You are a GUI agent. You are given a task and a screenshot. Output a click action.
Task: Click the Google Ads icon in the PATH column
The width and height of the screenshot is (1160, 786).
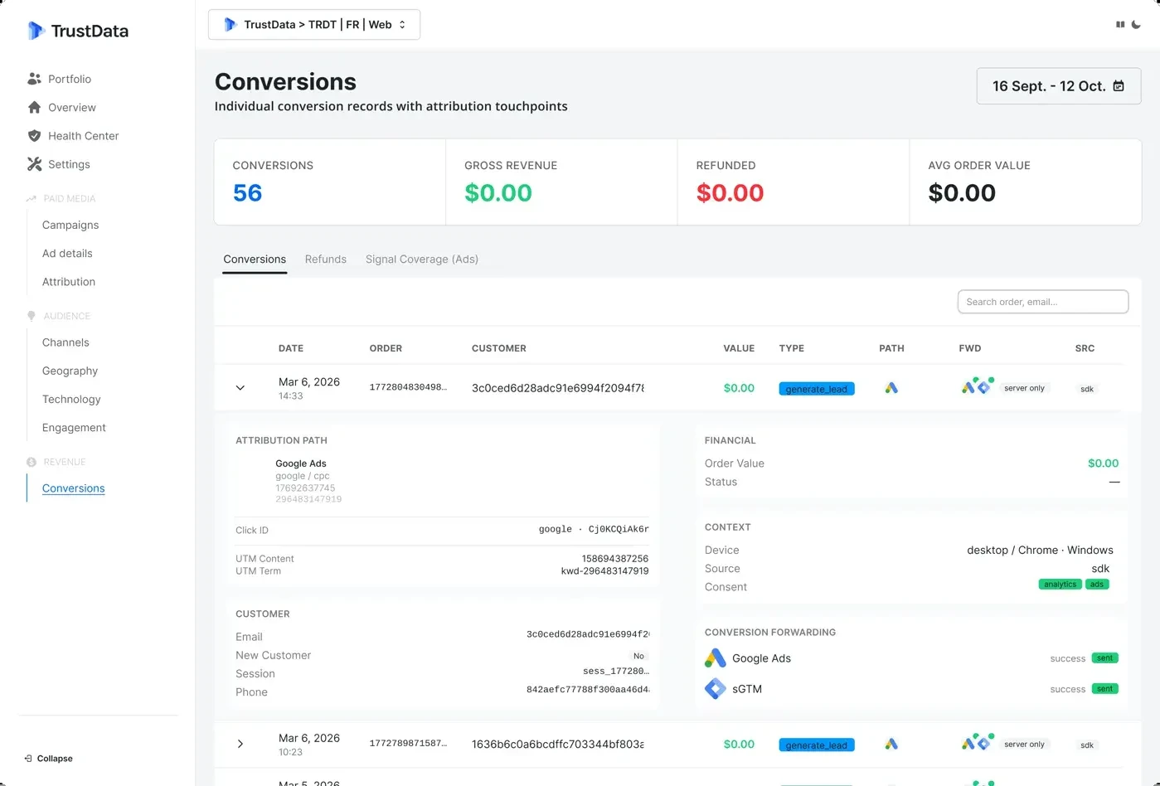tap(891, 387)
